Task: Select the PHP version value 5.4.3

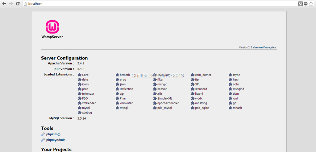Action: tap(81, 69)
